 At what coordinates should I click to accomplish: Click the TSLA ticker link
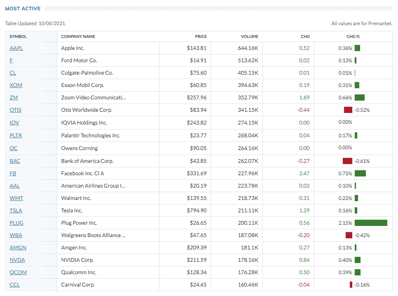[16, 211]
